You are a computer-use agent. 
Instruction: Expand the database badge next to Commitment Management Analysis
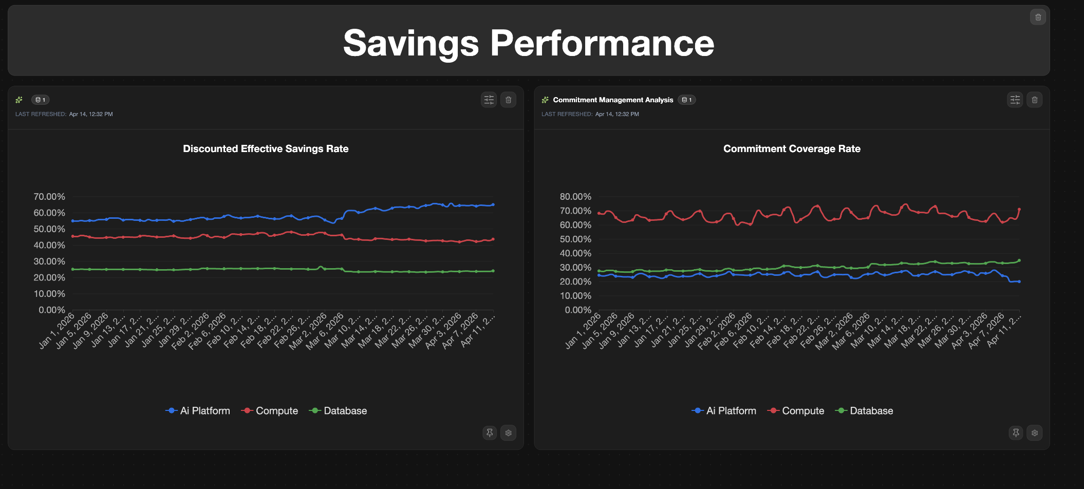[687, 100]
